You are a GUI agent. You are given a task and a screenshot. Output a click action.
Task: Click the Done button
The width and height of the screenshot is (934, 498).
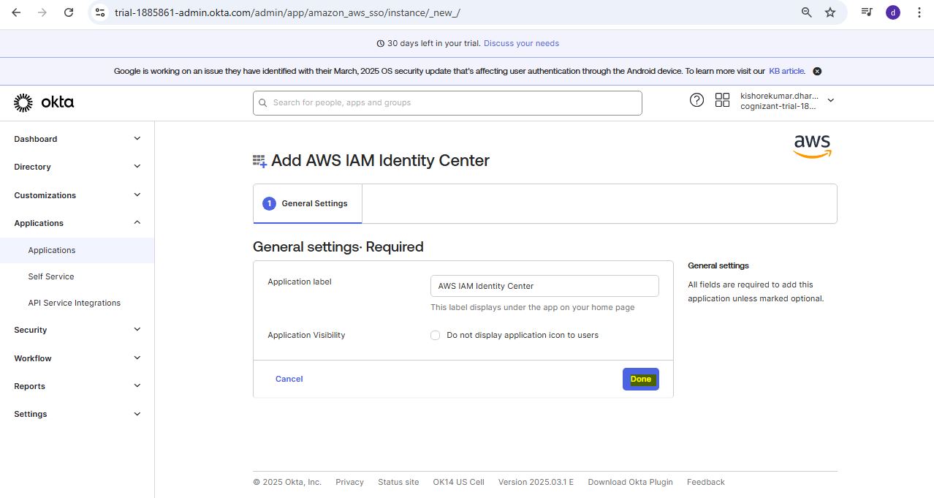pos(640,379)
